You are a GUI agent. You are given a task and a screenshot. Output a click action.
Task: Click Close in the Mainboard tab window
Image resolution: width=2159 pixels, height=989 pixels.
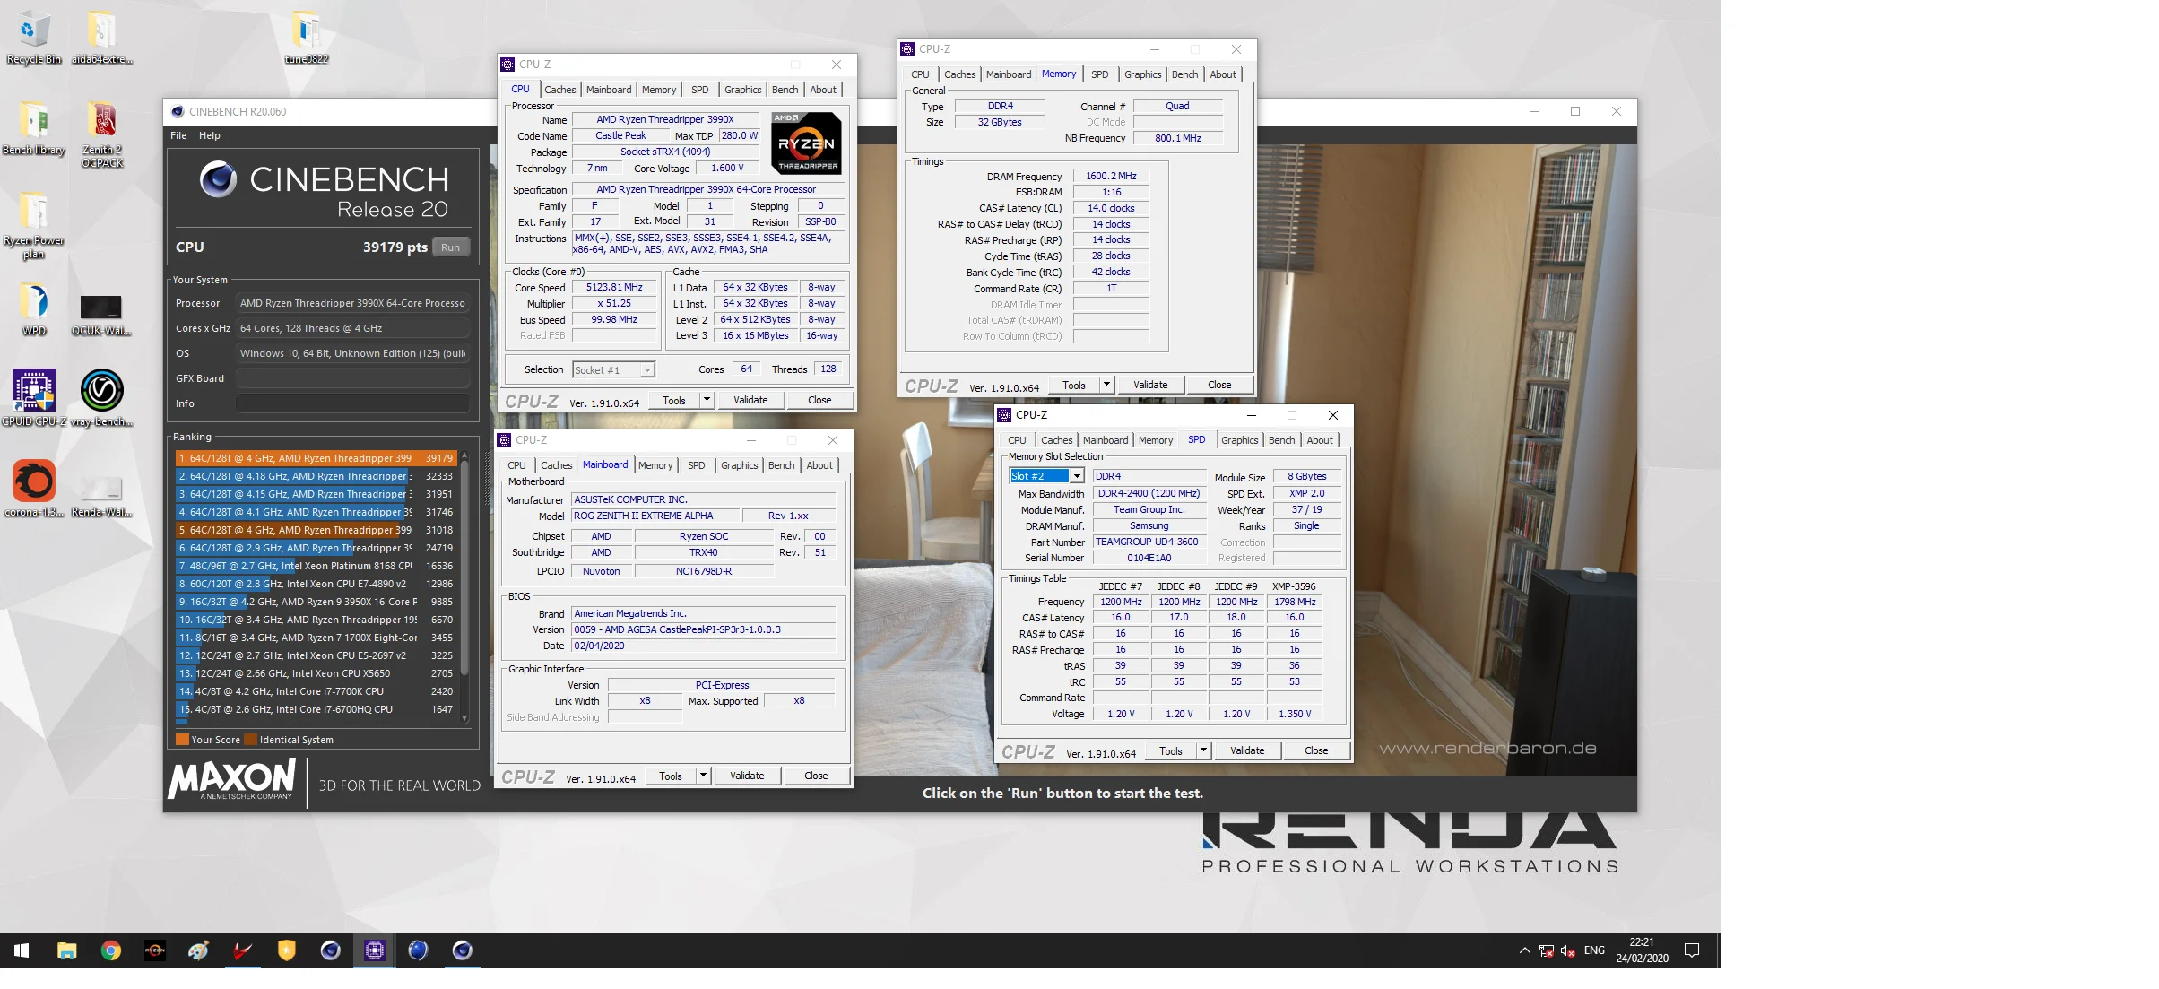[816, 776]
